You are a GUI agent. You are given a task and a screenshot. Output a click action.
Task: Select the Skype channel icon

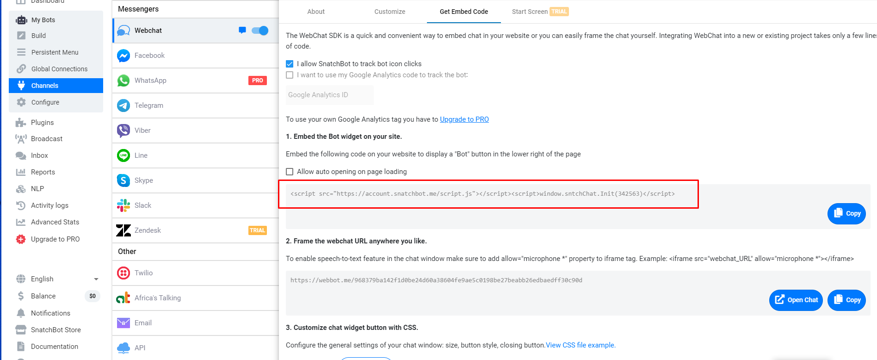(124, 180)
